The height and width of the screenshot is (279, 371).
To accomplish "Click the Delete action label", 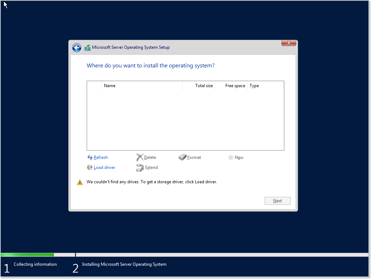I will 150,157.
